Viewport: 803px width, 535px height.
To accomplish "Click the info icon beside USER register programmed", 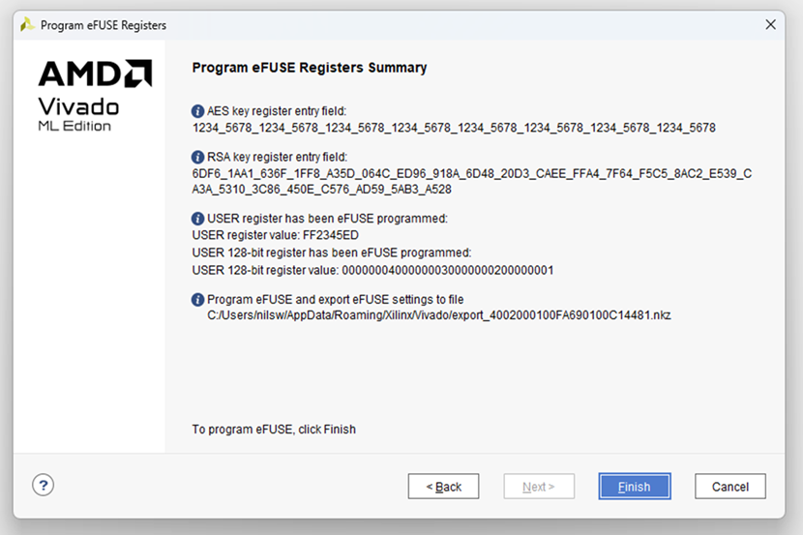I will click(198, 219).
